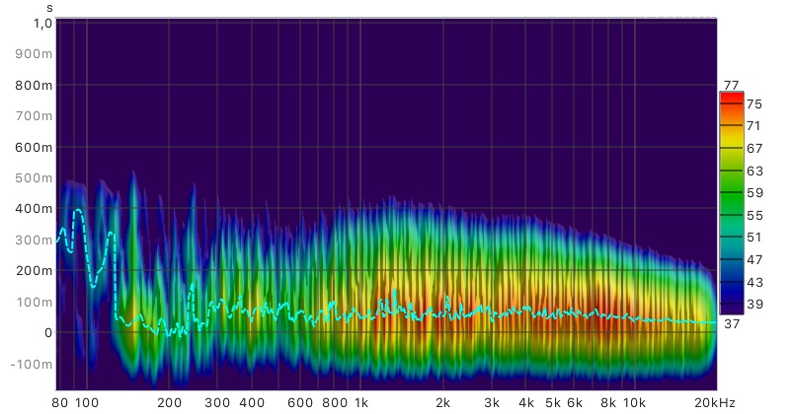Click the '67' color scale value

[x=754, y=149]
